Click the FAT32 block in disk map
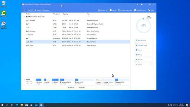Screen dimensions: 190x107 click(47, 81)
